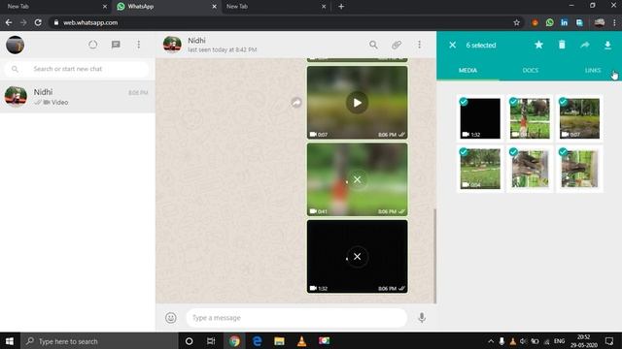Screen dimensions: 622x349
Task: Click the 6 selected label
Action: (x=481, y=46)
